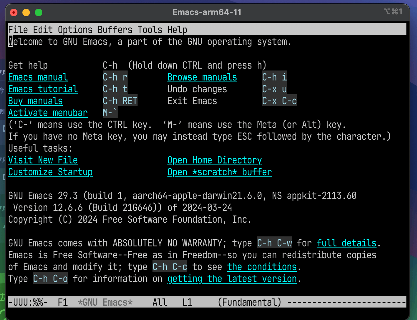Click the Buy manuals link

click(35, 101)
